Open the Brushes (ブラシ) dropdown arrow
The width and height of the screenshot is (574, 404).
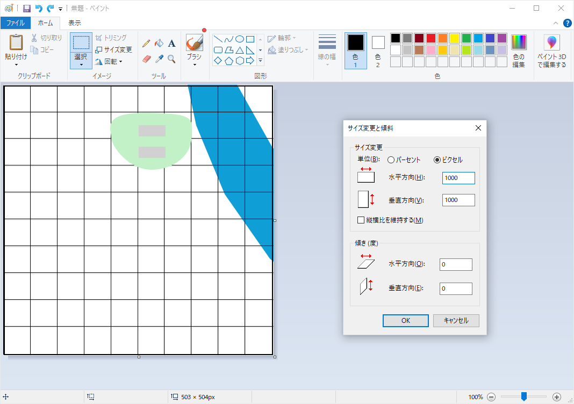(195, 65)
